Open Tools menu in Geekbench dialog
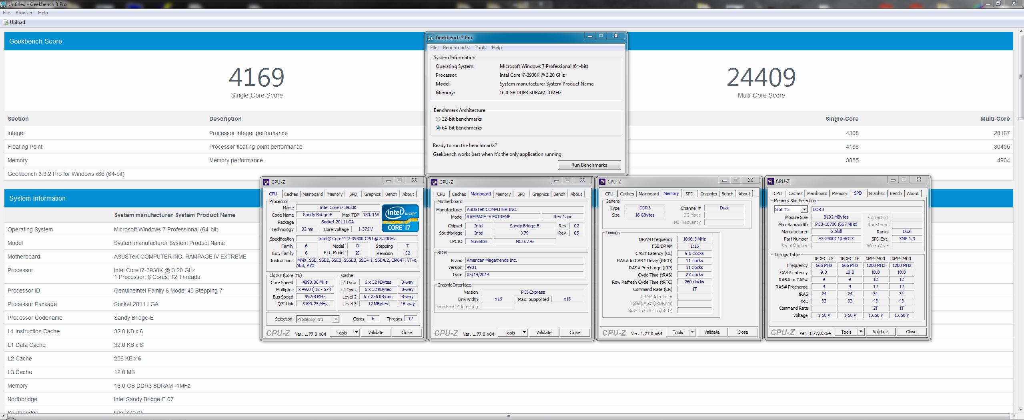1024x420 pixels. (480, 48)
